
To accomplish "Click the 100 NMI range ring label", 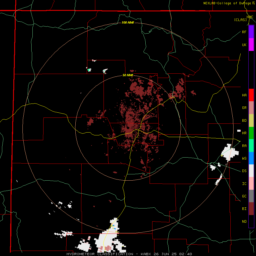I will (128, 22).
